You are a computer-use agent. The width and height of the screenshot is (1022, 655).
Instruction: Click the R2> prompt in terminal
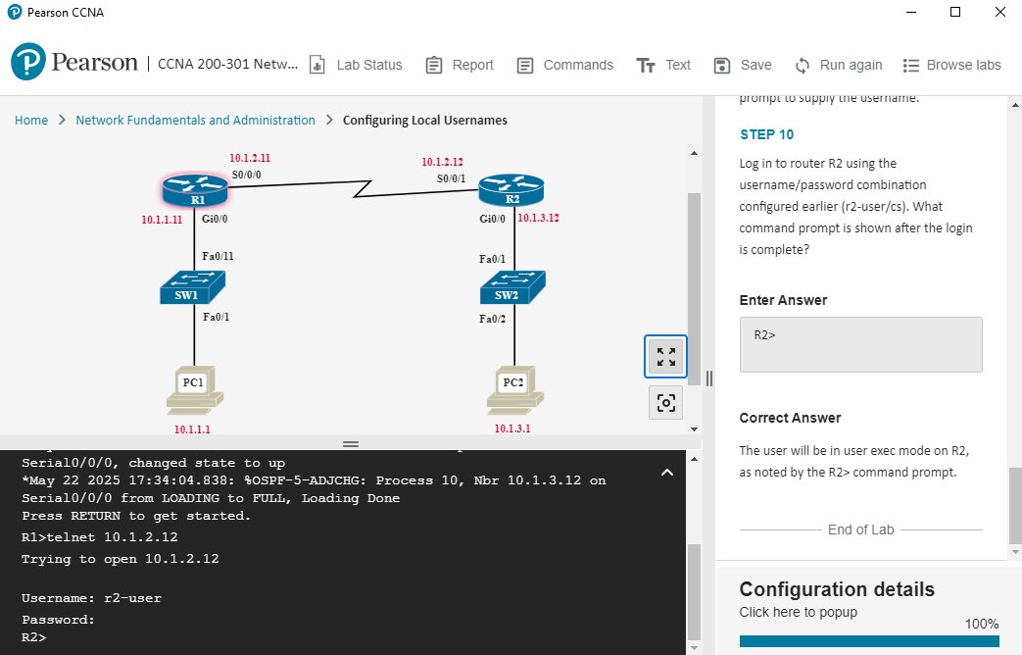point(34,637)
